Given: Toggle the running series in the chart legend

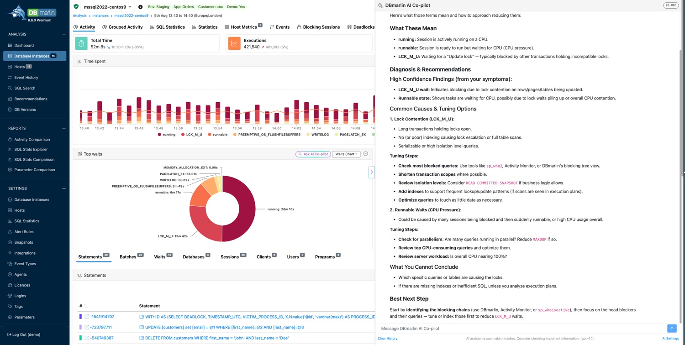Looking at the screenshot, I should point(167,135).
